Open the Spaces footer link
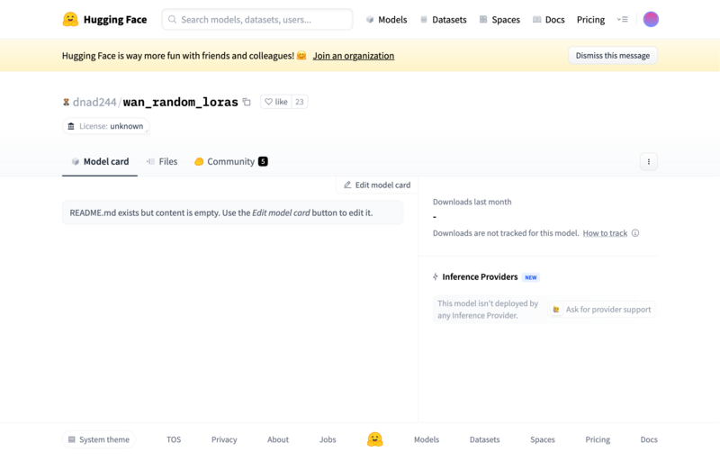Screen dimensions: 720x461 pos(543,440)
